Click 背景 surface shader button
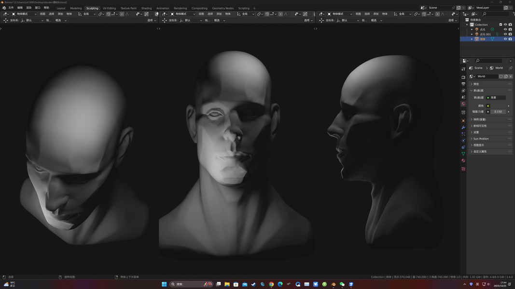 click(496, 98)
